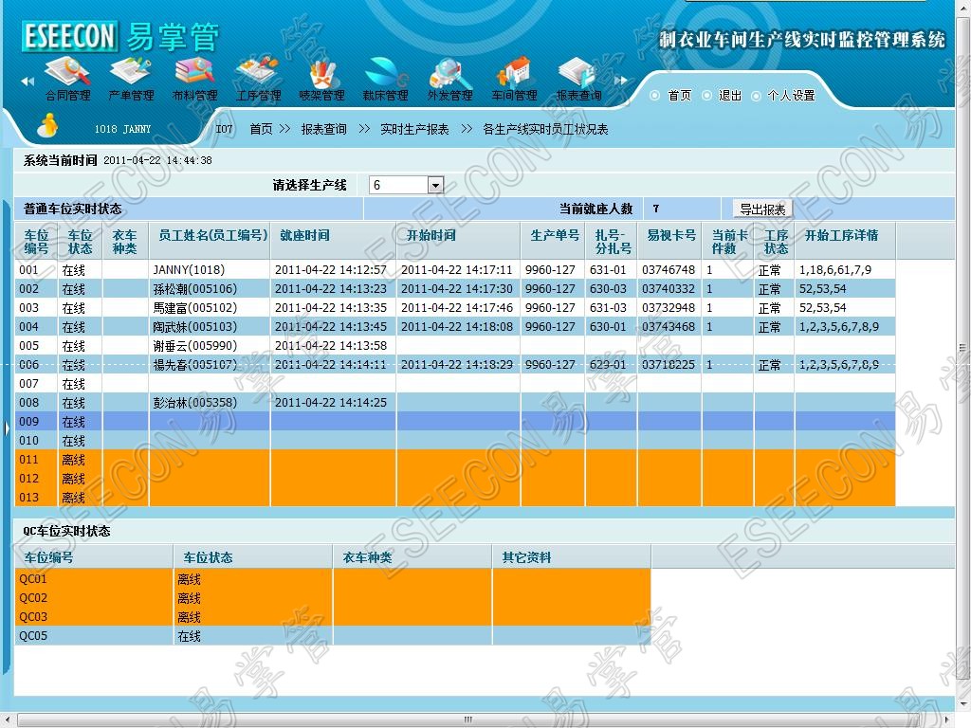Click the 外发管理 outsourcing management icon
This screenshot has width=971, height=728.
click(449, 78)
